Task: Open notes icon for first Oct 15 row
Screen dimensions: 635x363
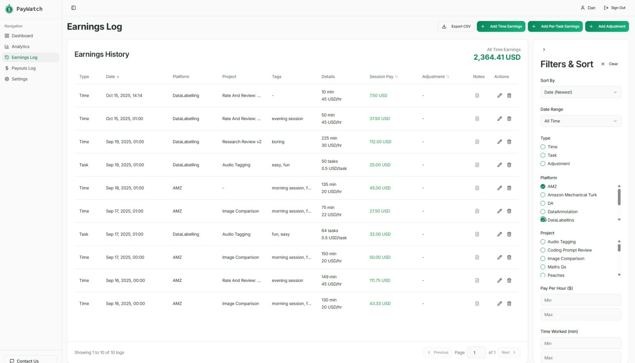Action: tap(477, 96)
